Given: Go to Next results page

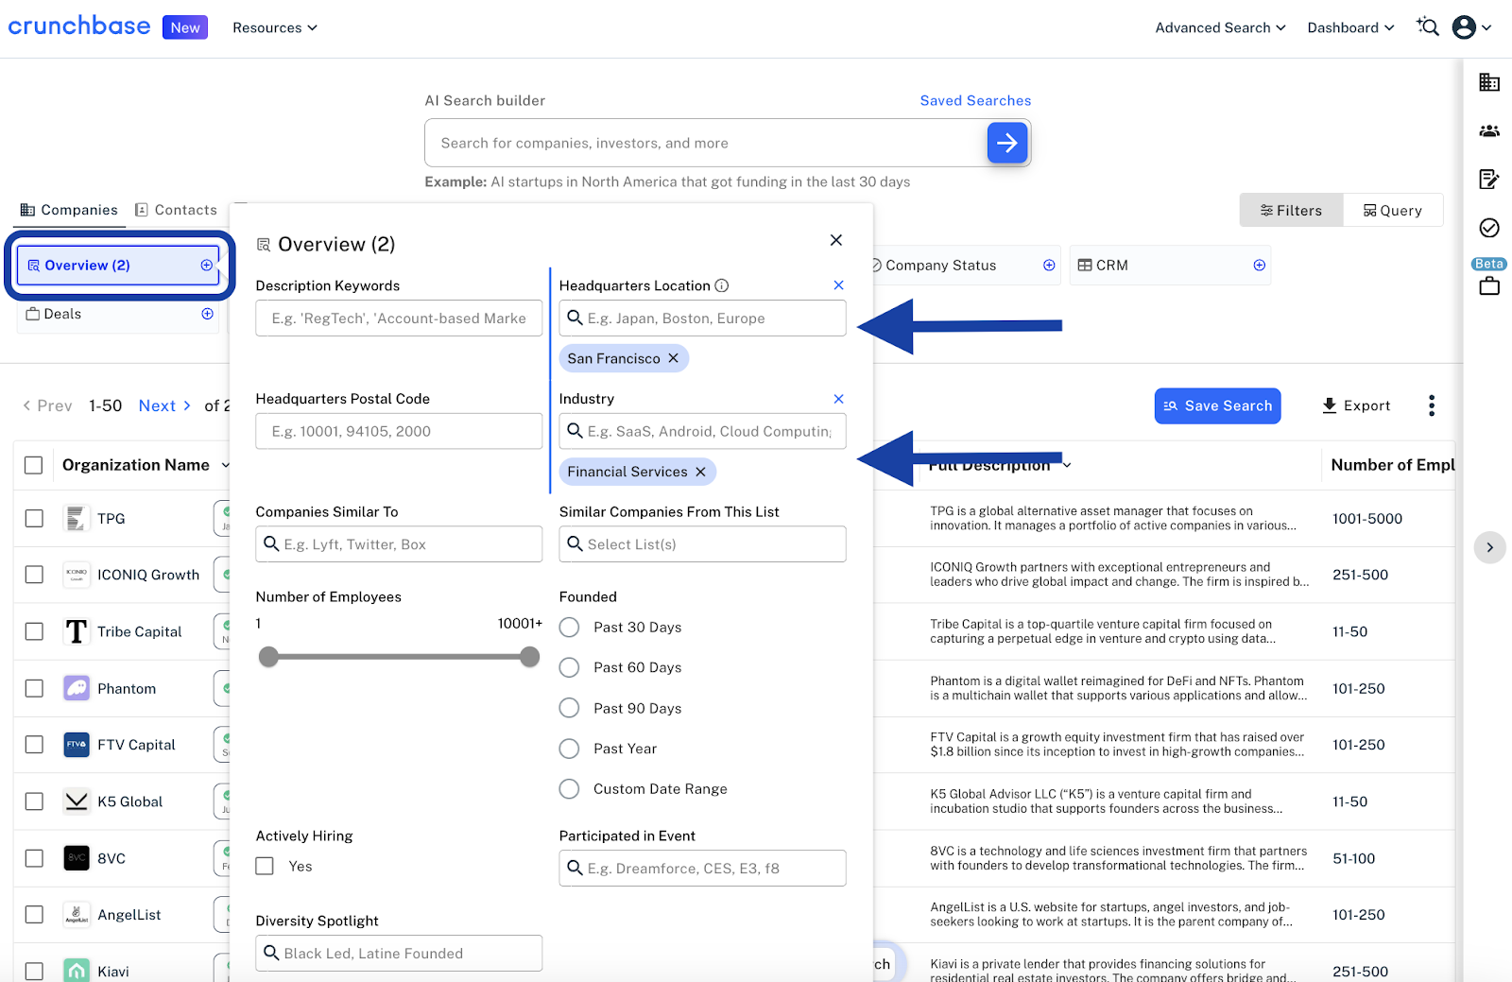Looking at the screenshot, I should click(164, 405).
